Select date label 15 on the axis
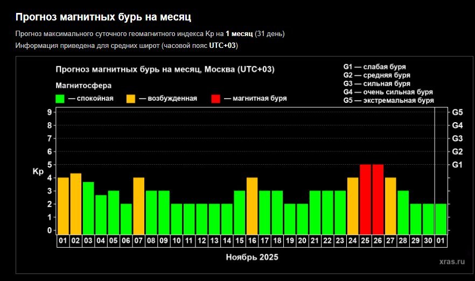This screenshot has width=475, height=281. pyautogui.click(x=239, y=241)
